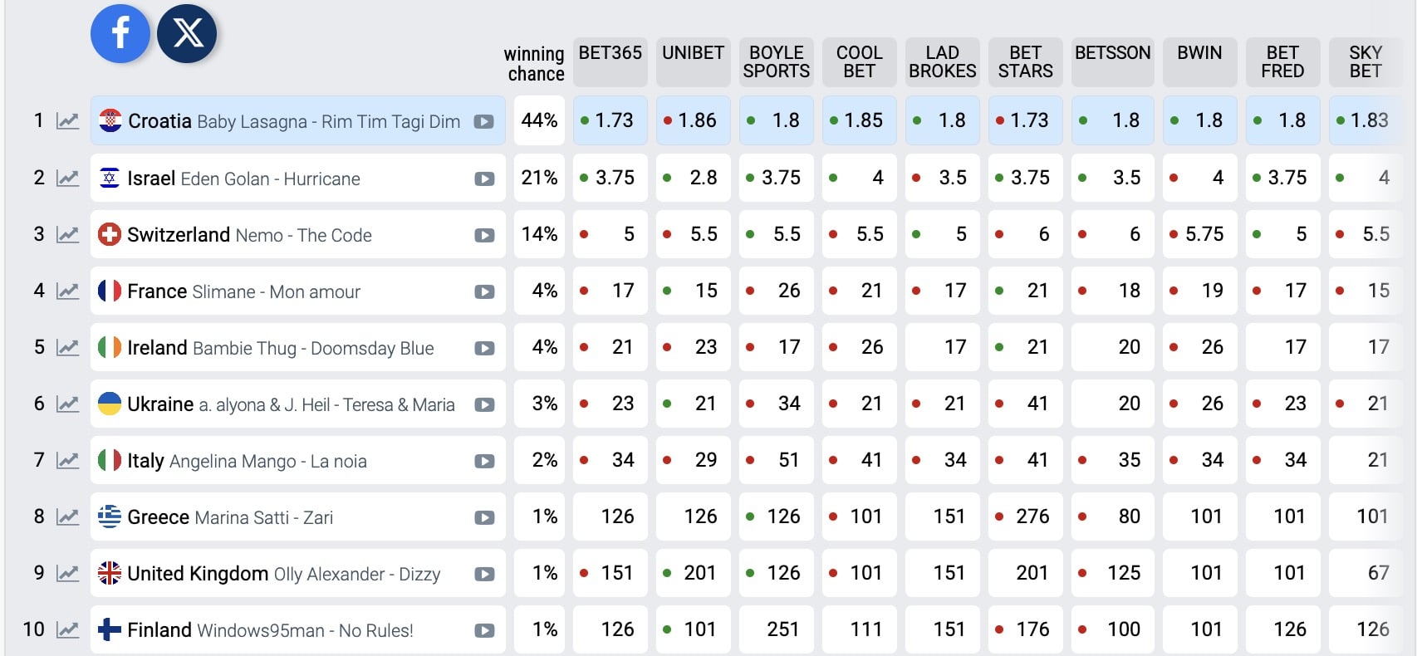Open the odds trend chart for Switzerland

[67, 235]
